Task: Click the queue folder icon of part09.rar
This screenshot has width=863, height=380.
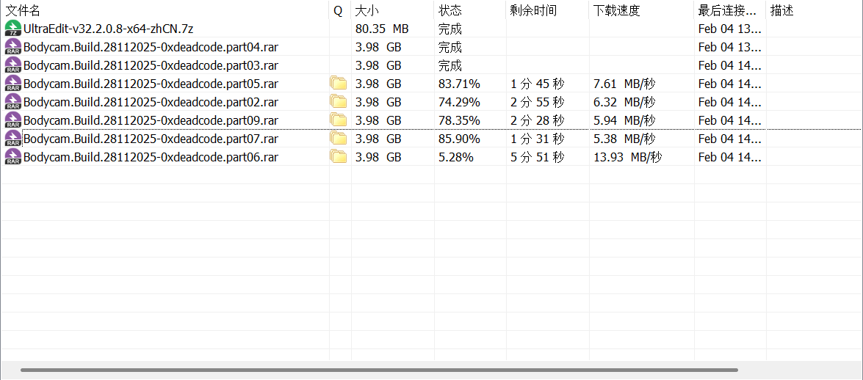Action: tap(339, 120)
